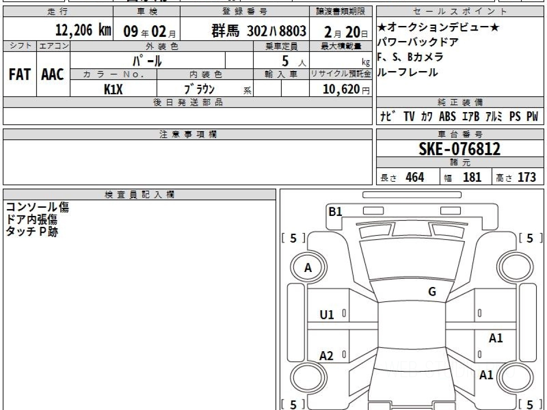Image resolution: width=547 pixels, height=410 pixels.
Task: Select the U1 dent marker on the door
Action: pos(326,314)
